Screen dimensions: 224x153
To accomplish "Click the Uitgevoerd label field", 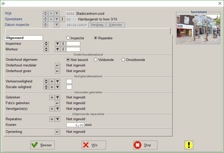I will click(x=23, y=38).
